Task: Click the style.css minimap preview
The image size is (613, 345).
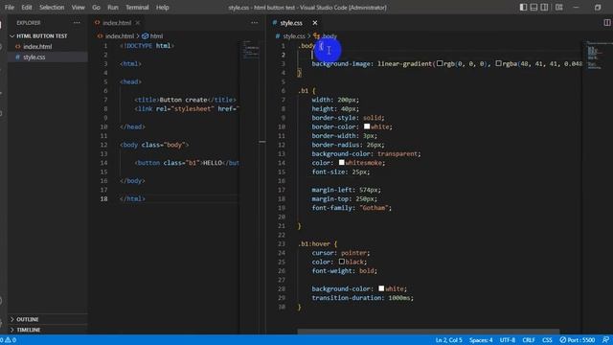Action: (595, 55)
